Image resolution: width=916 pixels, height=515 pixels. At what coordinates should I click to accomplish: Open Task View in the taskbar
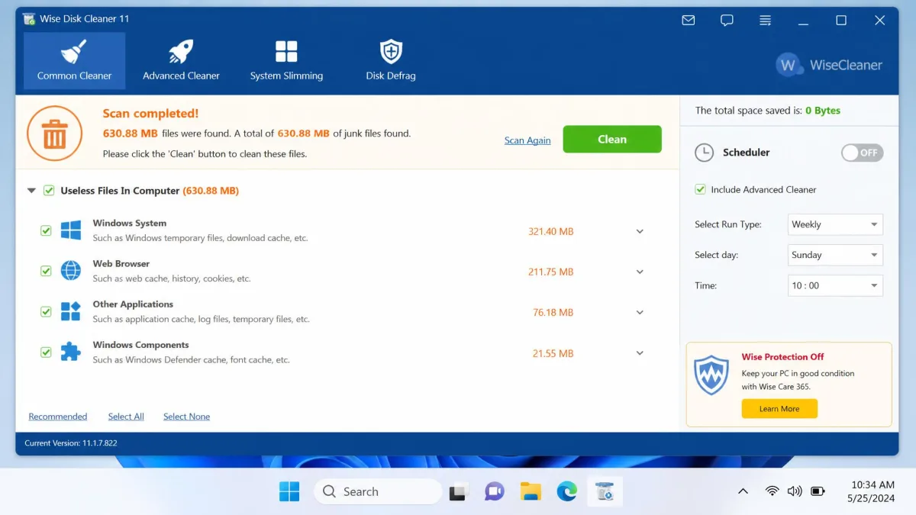tap(457, 492)
